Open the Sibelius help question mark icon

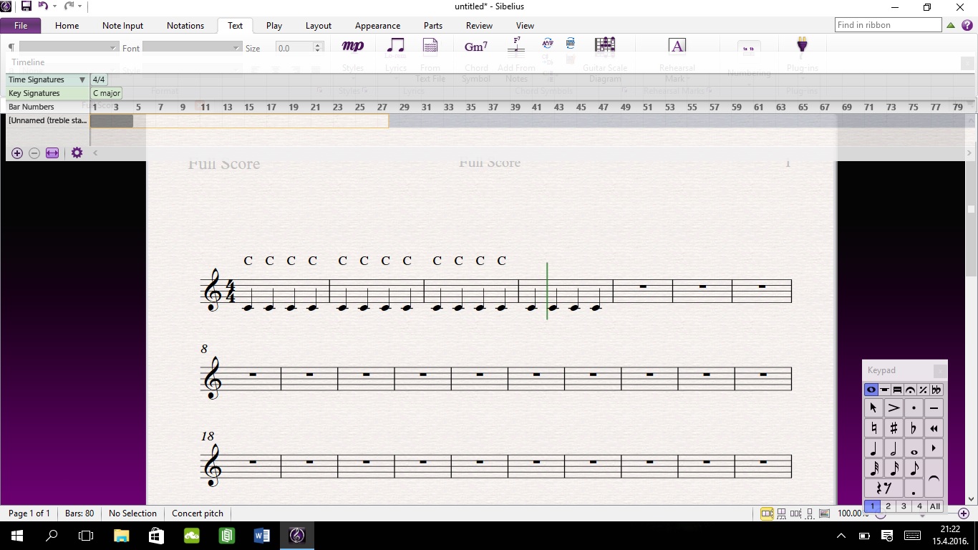tap(967, 25)
